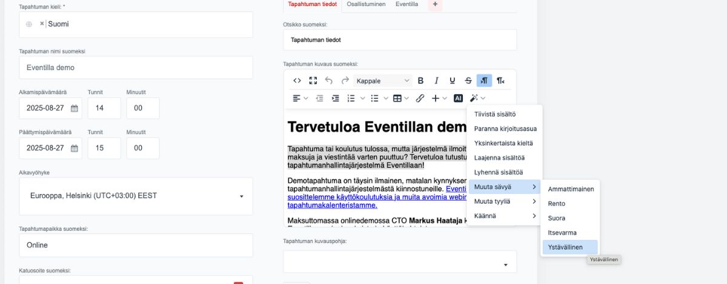This screenshot has height=284, width=727.
Task: Click start minutes field
Action: pyautogui.click(x=143, y=108)
